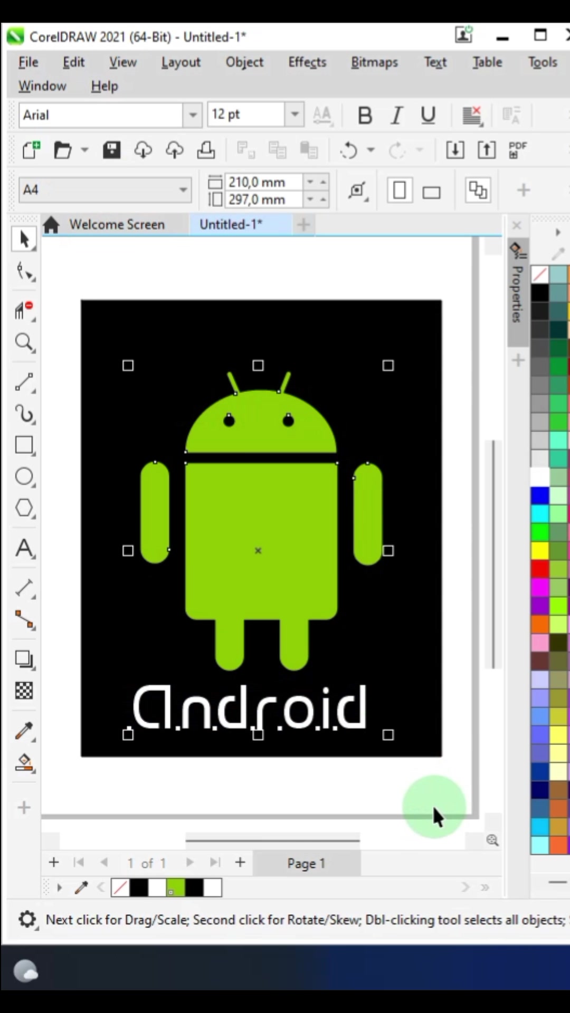570x1013 pixels.
Task: Click the page width input field
Action: point(264,182)
